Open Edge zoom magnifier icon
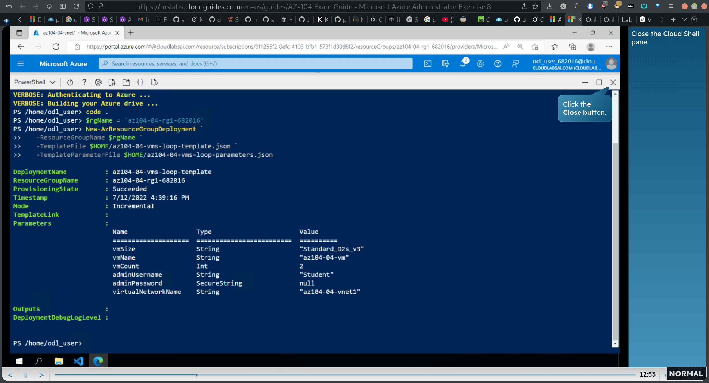 [x=520, y=47]
